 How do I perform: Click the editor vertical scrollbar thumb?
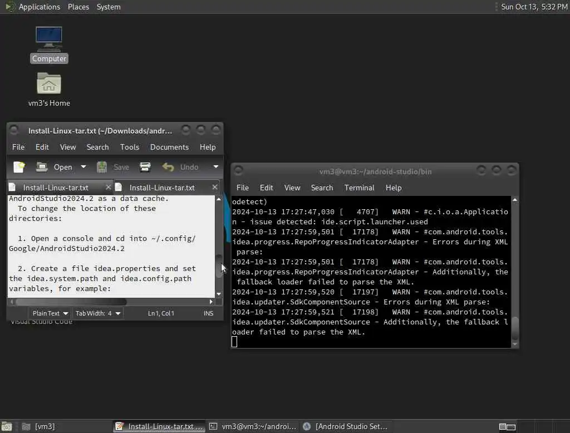coord(219,266)
